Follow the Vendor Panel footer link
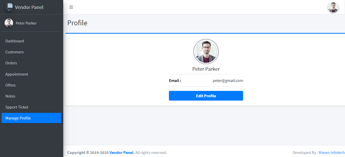Viewport: 345px width, 157px height. point(122,153)
